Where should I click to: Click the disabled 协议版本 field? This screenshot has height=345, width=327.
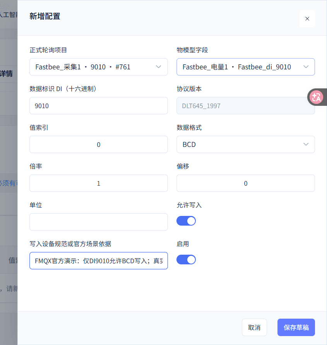tap(245, 105)
